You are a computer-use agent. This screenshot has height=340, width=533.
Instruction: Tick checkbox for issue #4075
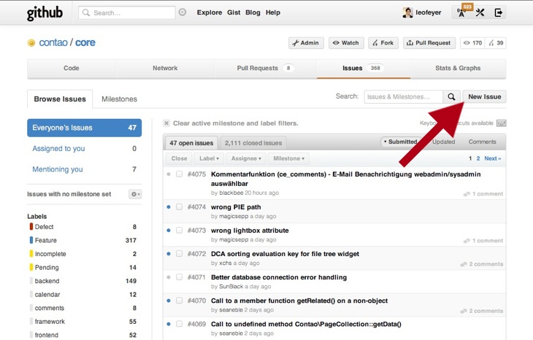(179, 174)
